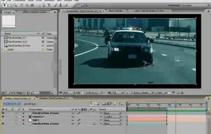Open the comp flowchart icon in viewer footer
The image size is (211, 134).
182,93
